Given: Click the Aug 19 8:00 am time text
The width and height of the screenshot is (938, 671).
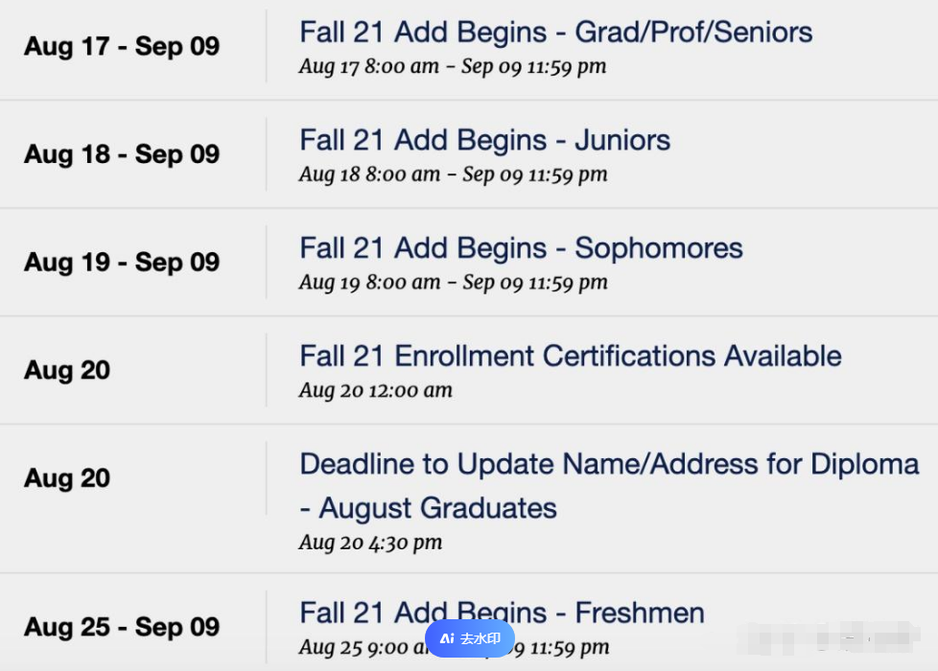Looking at the screenshot, I should (x=369, y=282).
